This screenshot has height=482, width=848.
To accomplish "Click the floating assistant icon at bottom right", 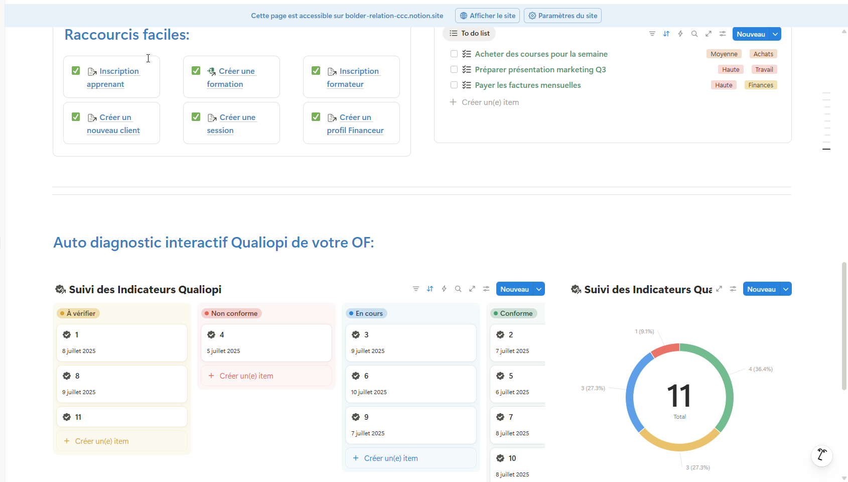I will (821, 455).
